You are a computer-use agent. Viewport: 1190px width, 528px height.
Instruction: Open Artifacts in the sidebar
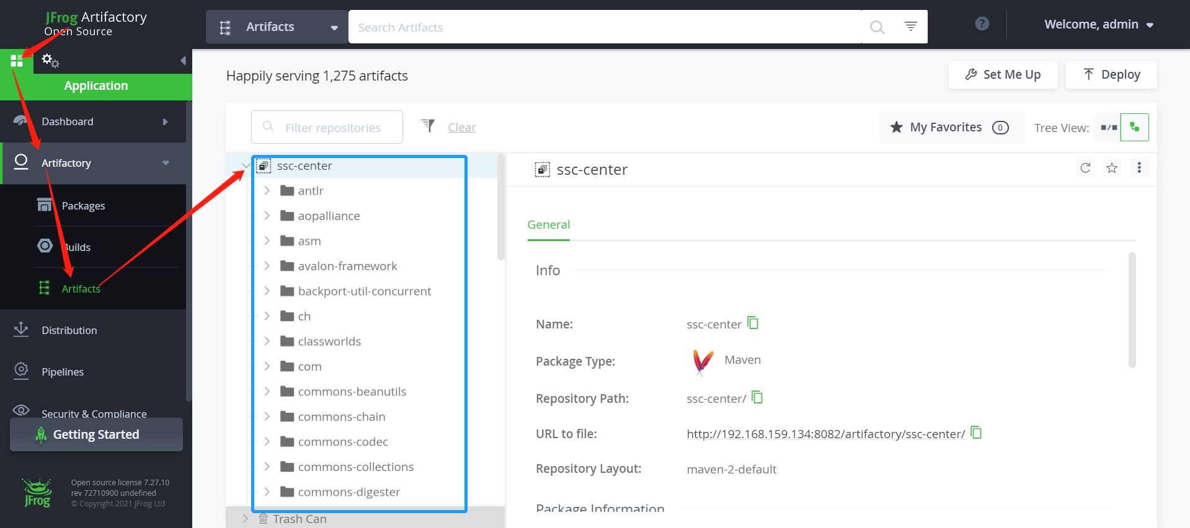(81, 289)
